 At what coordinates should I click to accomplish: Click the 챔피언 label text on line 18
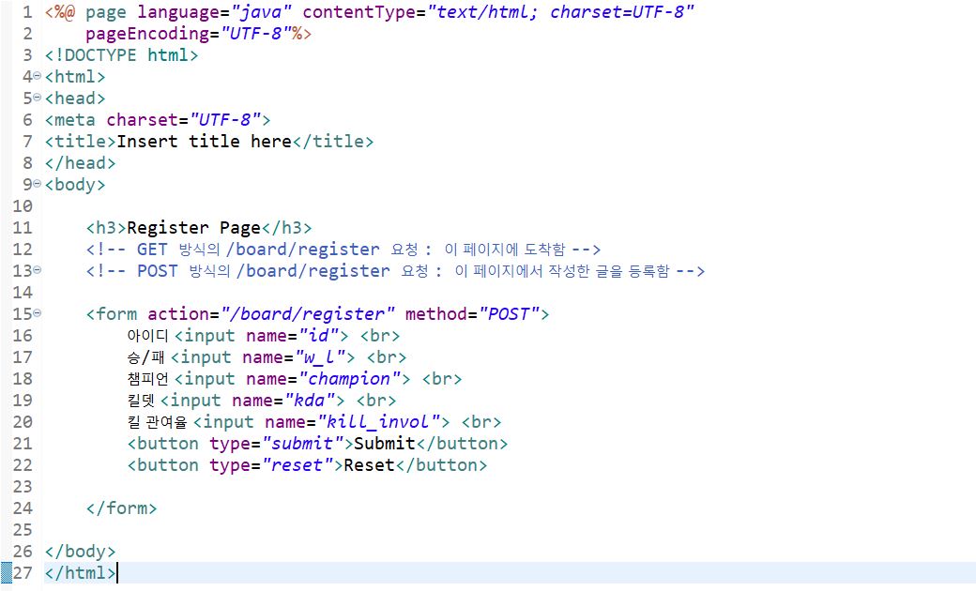(147, 379)
